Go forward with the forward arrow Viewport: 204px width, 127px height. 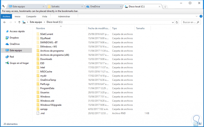(x=10, y=22)
